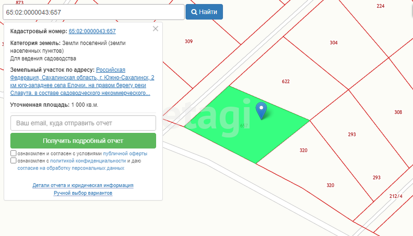
Task: Close the cadastral info popup
Action: tap(156, 29)
